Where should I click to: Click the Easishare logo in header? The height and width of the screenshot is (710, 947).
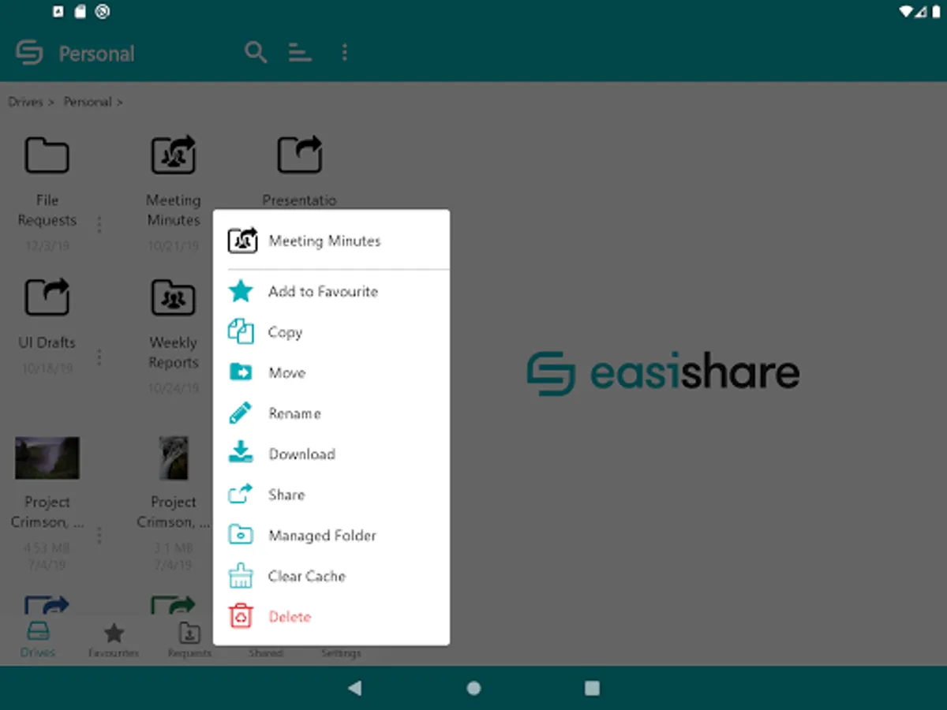point(30,53)
